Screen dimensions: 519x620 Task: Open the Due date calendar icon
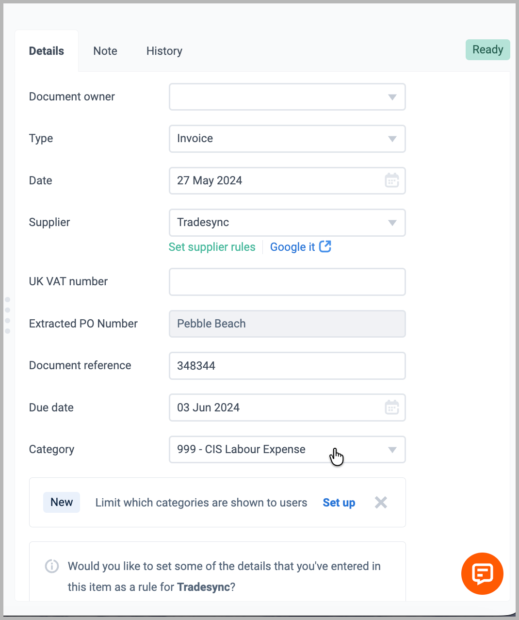(x=392, y=408)
